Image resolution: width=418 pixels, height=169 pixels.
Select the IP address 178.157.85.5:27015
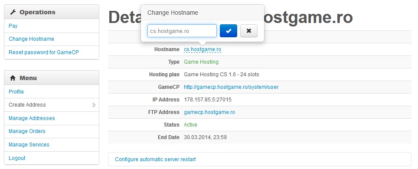tap(208, 99)
